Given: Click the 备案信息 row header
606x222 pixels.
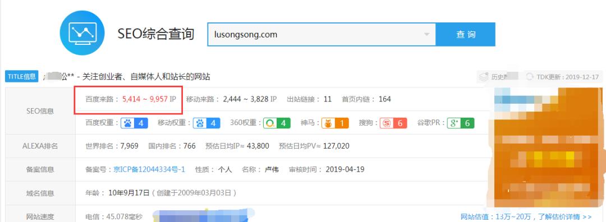Looking at the screenshot, I should (40, 169).
